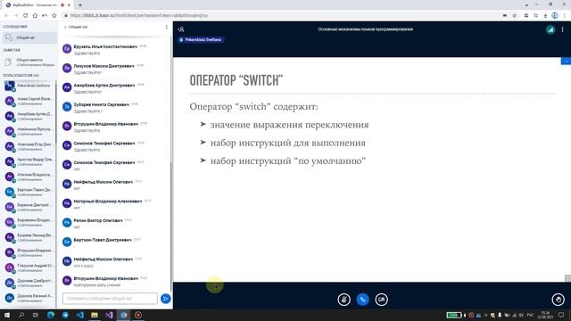Click avatar of Бертман Павел Дмитриевич in chat
This screenshot has height=321, width=571.
(x=67, y=242)
